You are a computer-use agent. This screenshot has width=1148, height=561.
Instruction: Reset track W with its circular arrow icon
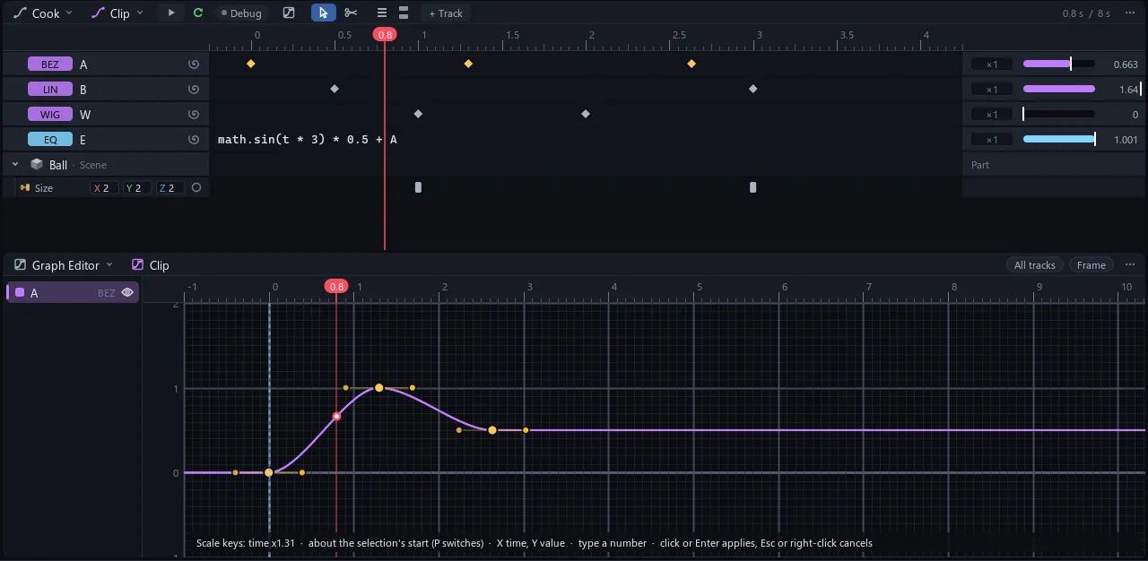pos(193,115)
